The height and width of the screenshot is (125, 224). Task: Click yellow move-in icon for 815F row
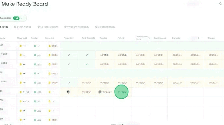50,83
